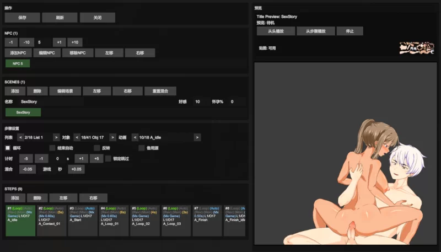Click the 怀孕% value field showing 0
The height and width of the screenshot is (252, 441).
(236, 102)
